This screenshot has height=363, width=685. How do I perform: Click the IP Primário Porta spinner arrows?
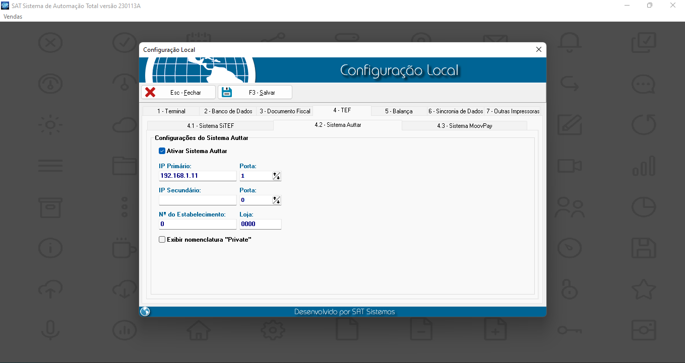click(276, 176)
